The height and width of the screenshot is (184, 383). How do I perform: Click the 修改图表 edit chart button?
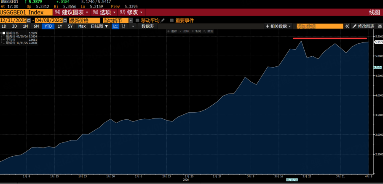(x=364, y=26)
